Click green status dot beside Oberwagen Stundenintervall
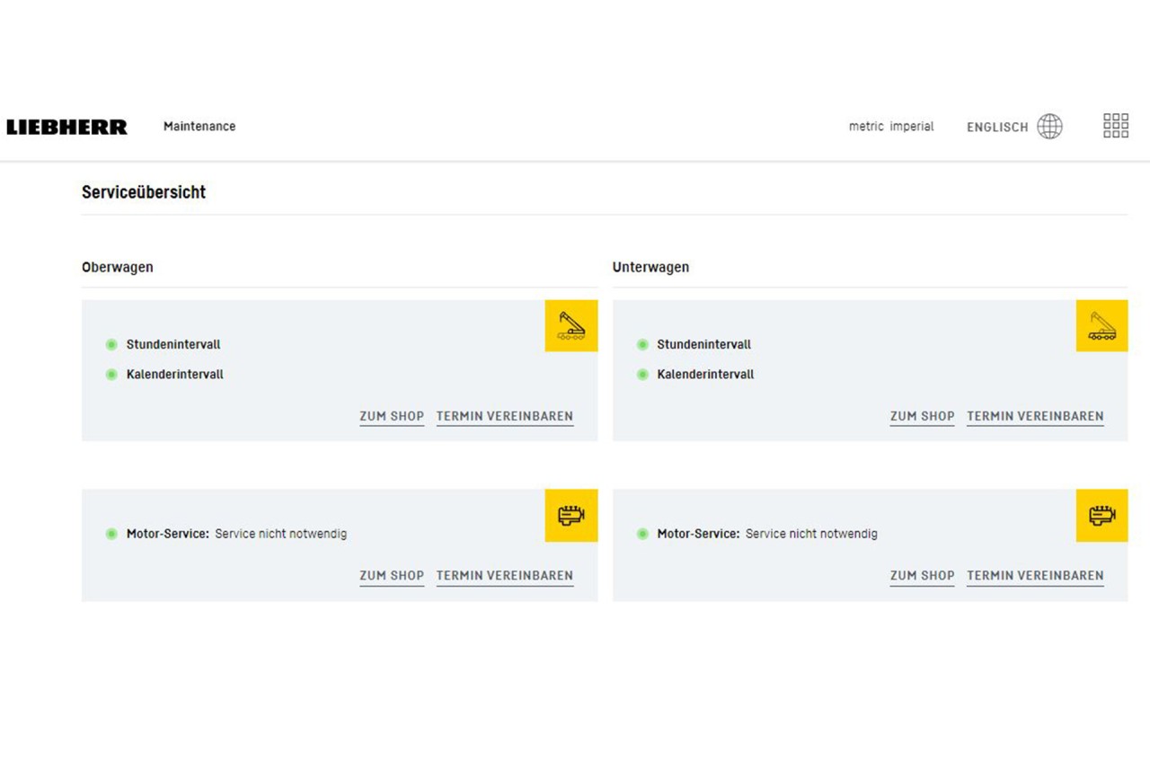The height and width of the screenshot is (779, 1150). [111, 345]
